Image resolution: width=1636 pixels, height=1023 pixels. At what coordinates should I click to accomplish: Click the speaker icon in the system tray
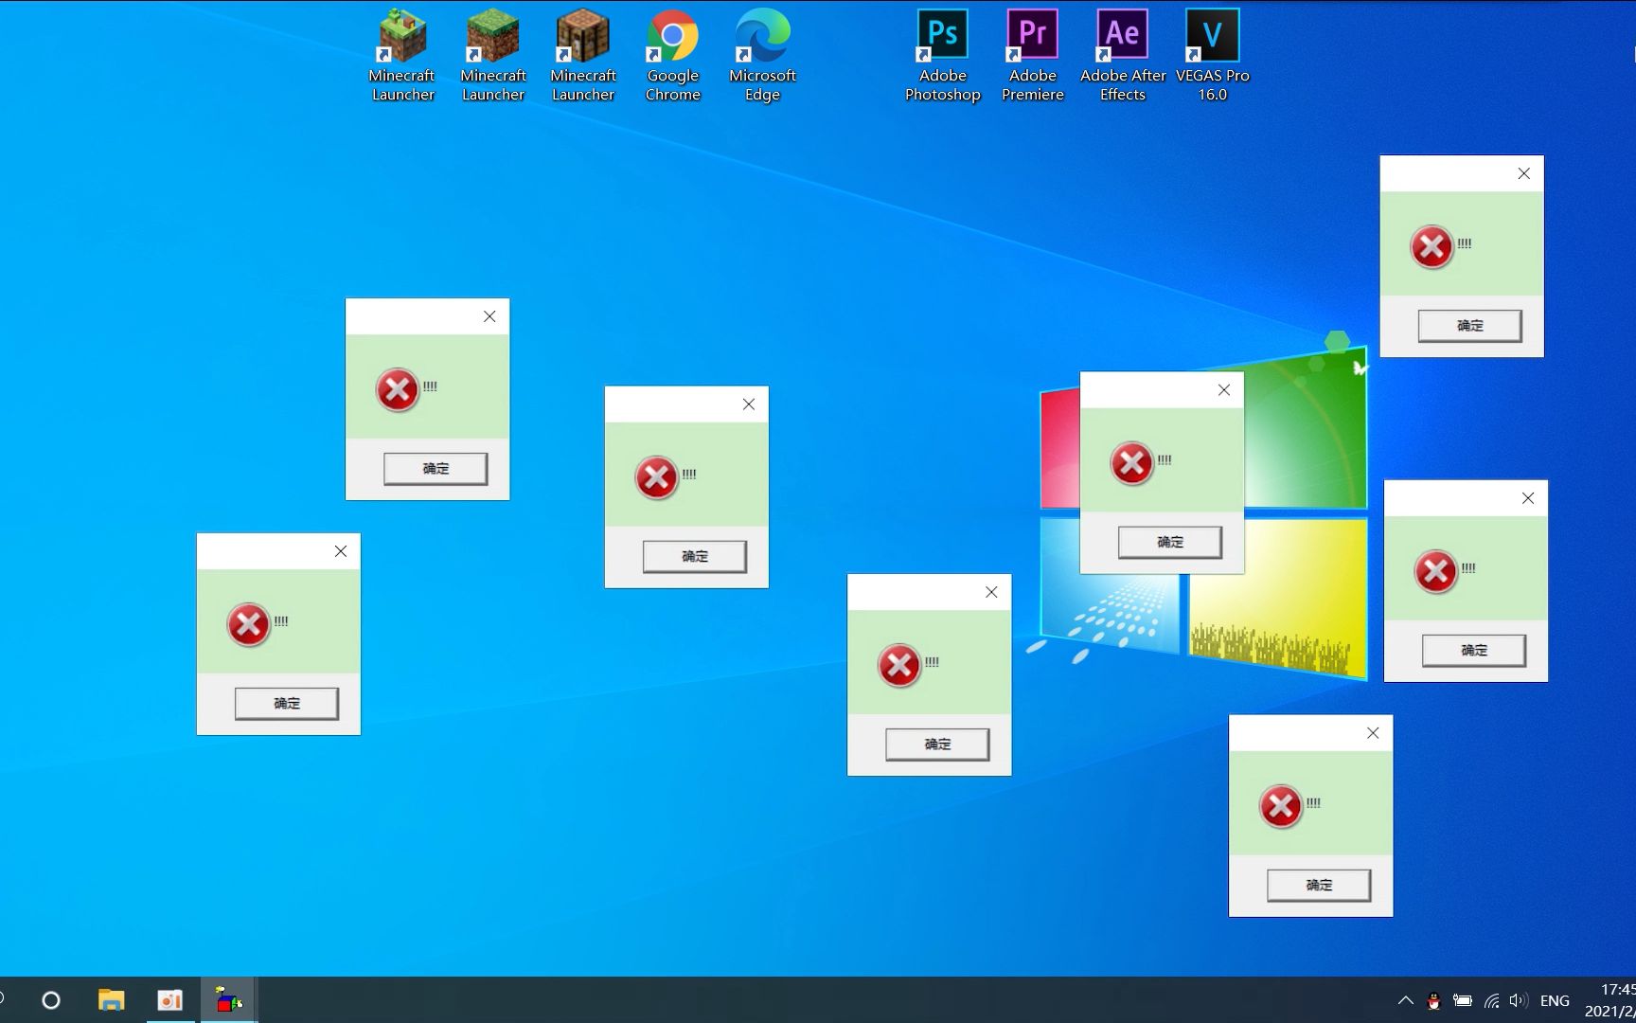point(1519,1000)
